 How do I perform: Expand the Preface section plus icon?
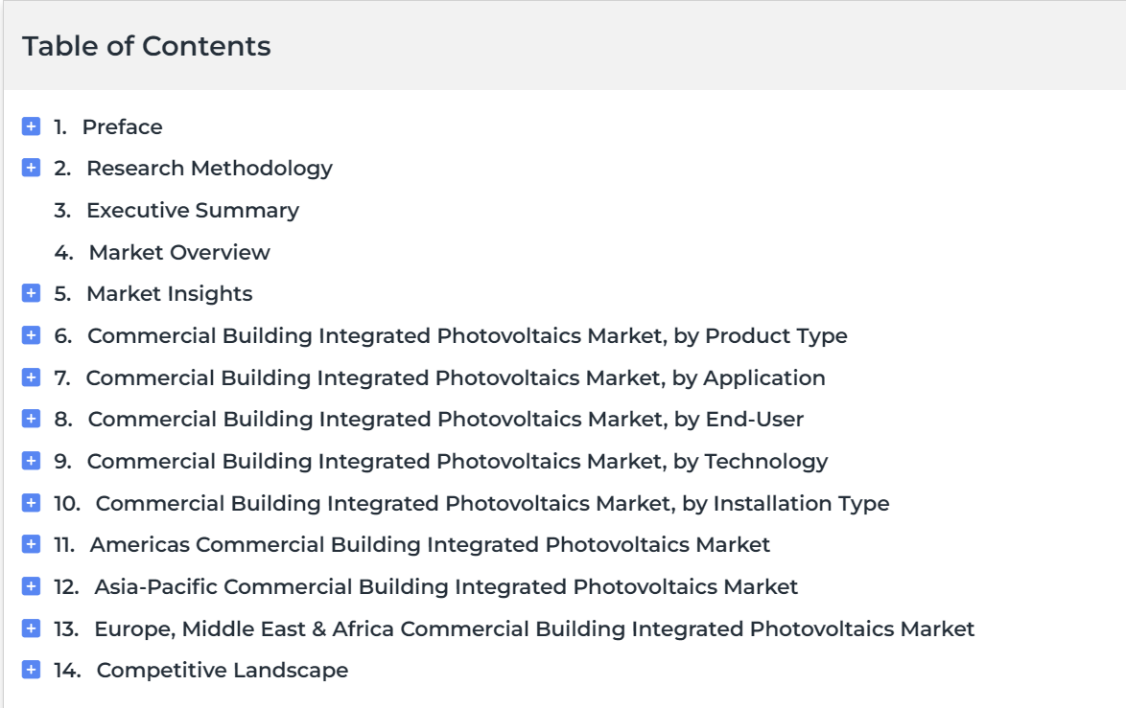point(31,126)
